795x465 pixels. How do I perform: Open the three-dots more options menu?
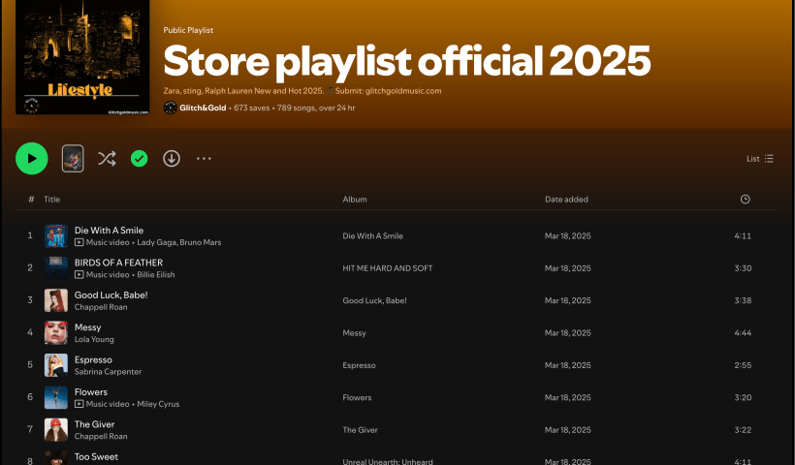204,159
